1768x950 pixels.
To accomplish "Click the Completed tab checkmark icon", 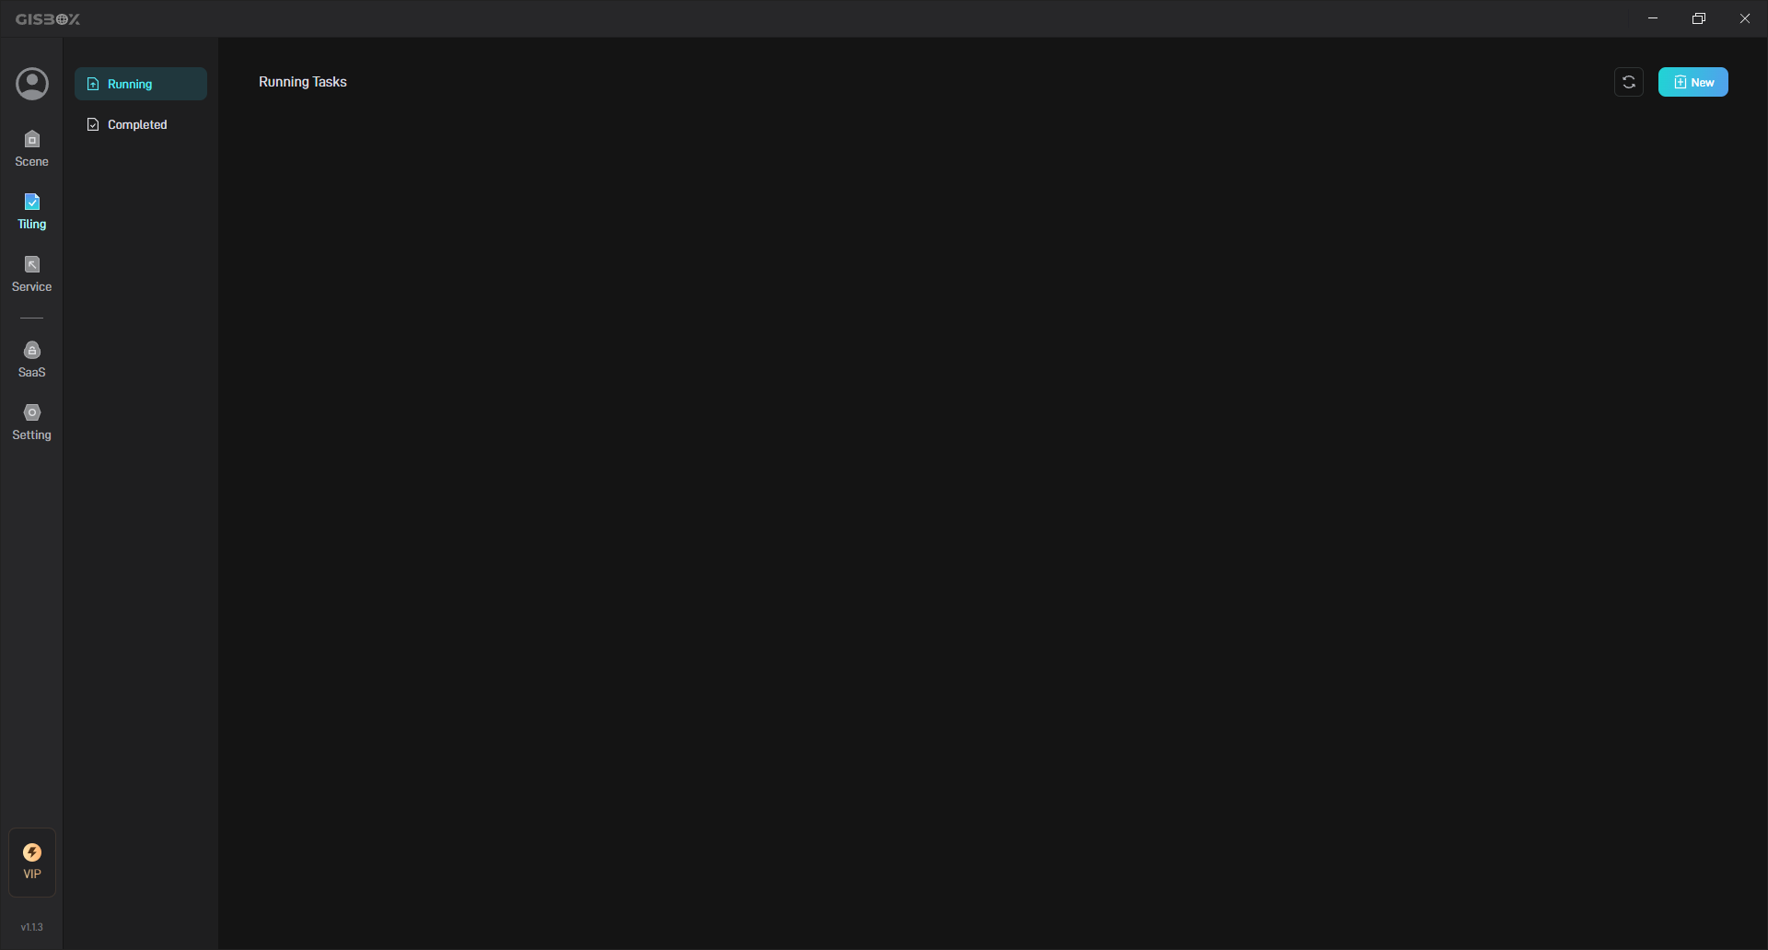I will point(93,124).
